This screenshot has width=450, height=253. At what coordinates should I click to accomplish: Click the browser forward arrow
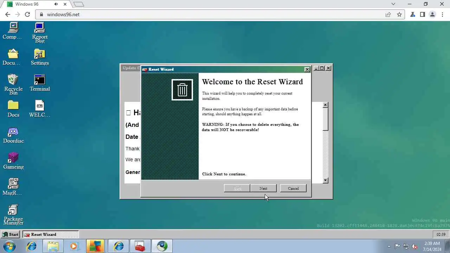18,14
